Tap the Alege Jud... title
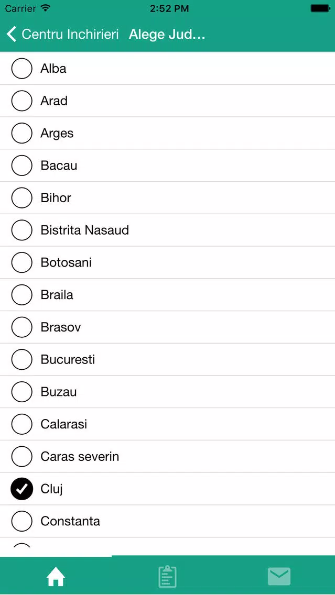335x595 pixels. pyautogui.click(x=167, y=35)
